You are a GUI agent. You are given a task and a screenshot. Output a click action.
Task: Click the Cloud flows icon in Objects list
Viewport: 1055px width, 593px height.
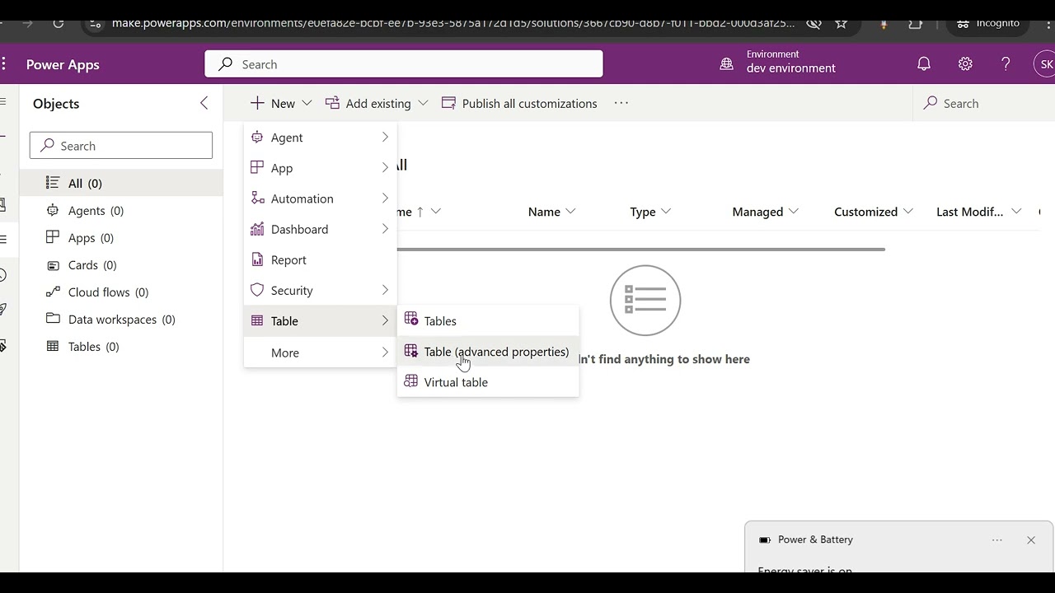(x=53, y=292)
